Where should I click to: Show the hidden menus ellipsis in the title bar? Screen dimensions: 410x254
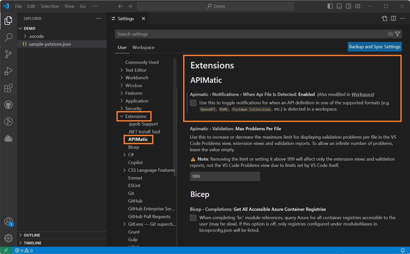pos(95,6)
